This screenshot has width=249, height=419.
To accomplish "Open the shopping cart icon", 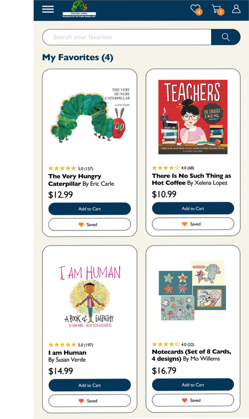I will click(x=218, y=9).
